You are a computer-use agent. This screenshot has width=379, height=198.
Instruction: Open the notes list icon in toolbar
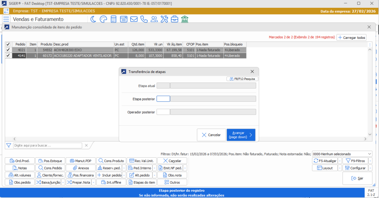pos(124,19)
